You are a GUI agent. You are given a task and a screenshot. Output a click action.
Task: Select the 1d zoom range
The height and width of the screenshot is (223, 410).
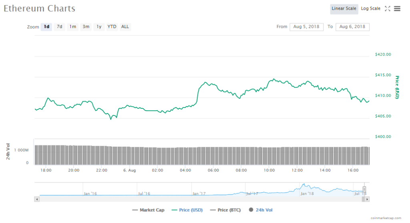tap(46, 27)
